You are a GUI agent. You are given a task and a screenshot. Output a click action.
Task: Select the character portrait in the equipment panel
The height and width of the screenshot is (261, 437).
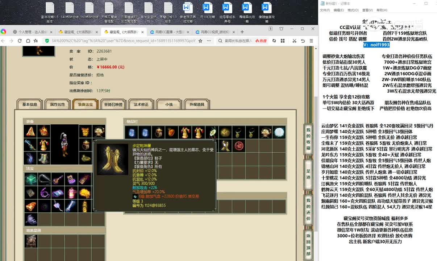coord(64,145)
